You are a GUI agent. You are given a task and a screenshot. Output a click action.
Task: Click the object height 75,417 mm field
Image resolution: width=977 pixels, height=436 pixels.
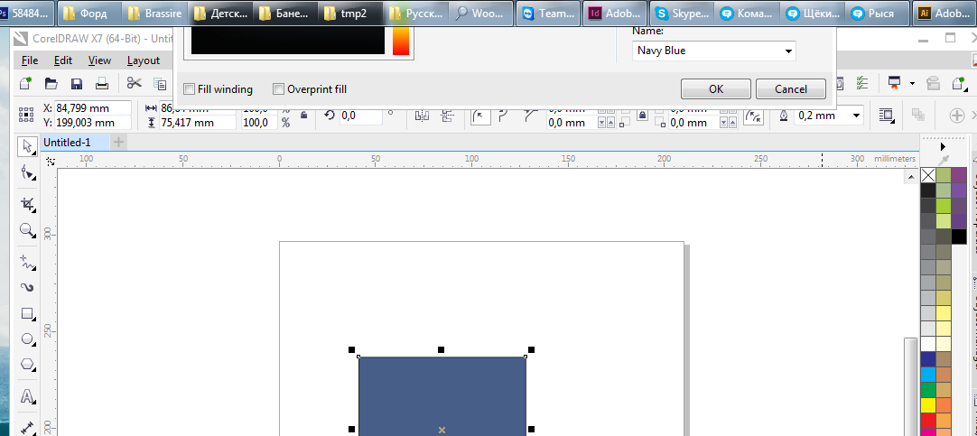[x=198, y=123]
